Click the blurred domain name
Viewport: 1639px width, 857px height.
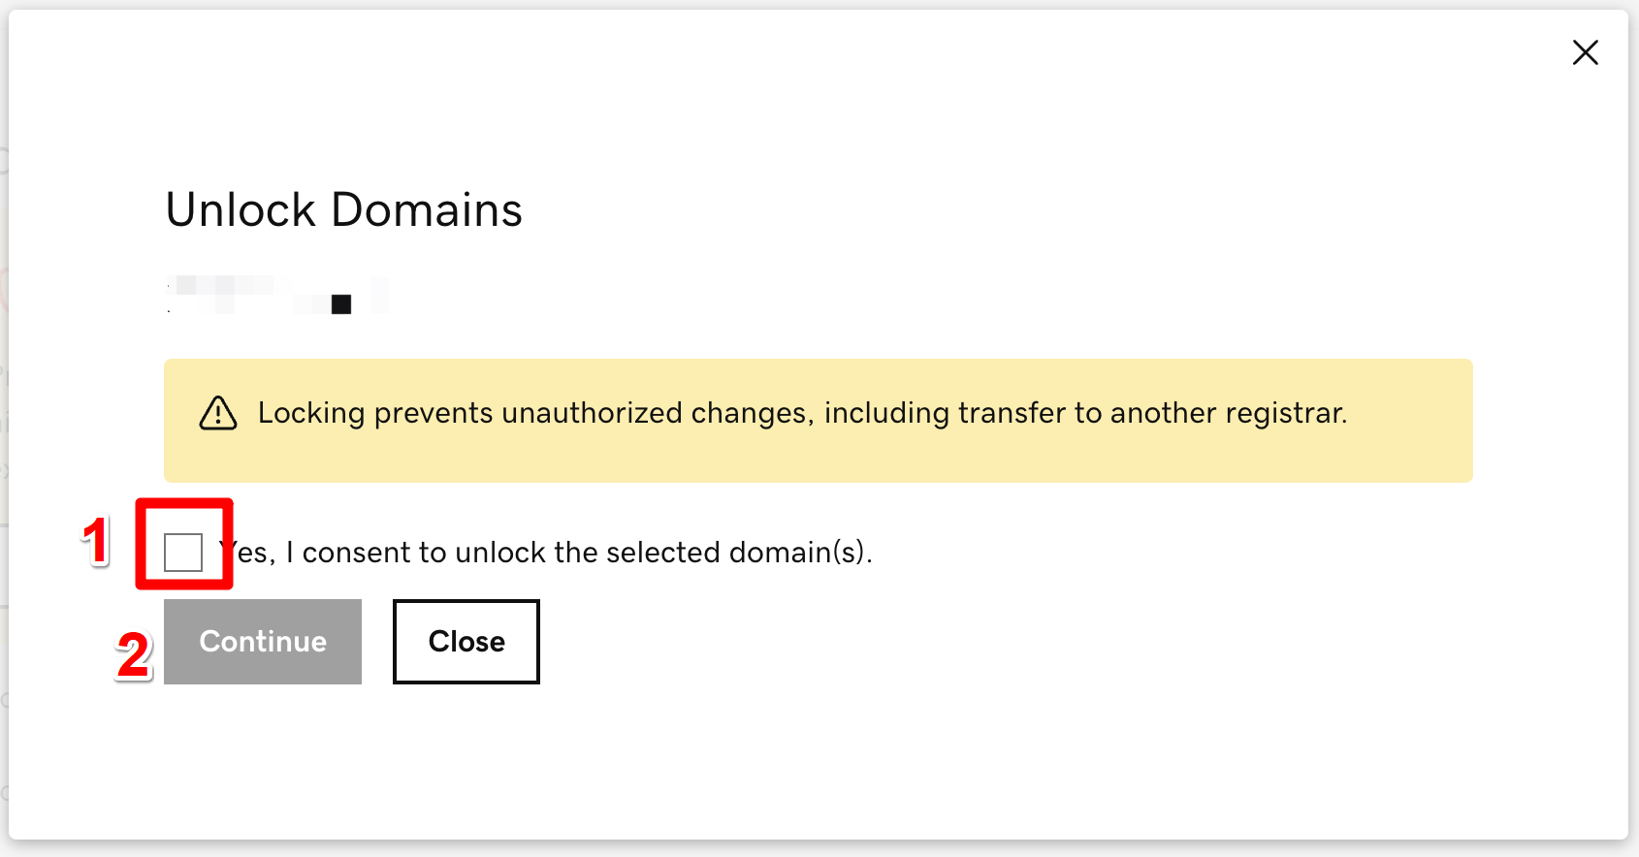tap(278, 295)
